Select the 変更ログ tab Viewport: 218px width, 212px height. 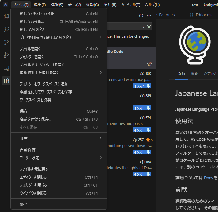click(x=210, y=74)
